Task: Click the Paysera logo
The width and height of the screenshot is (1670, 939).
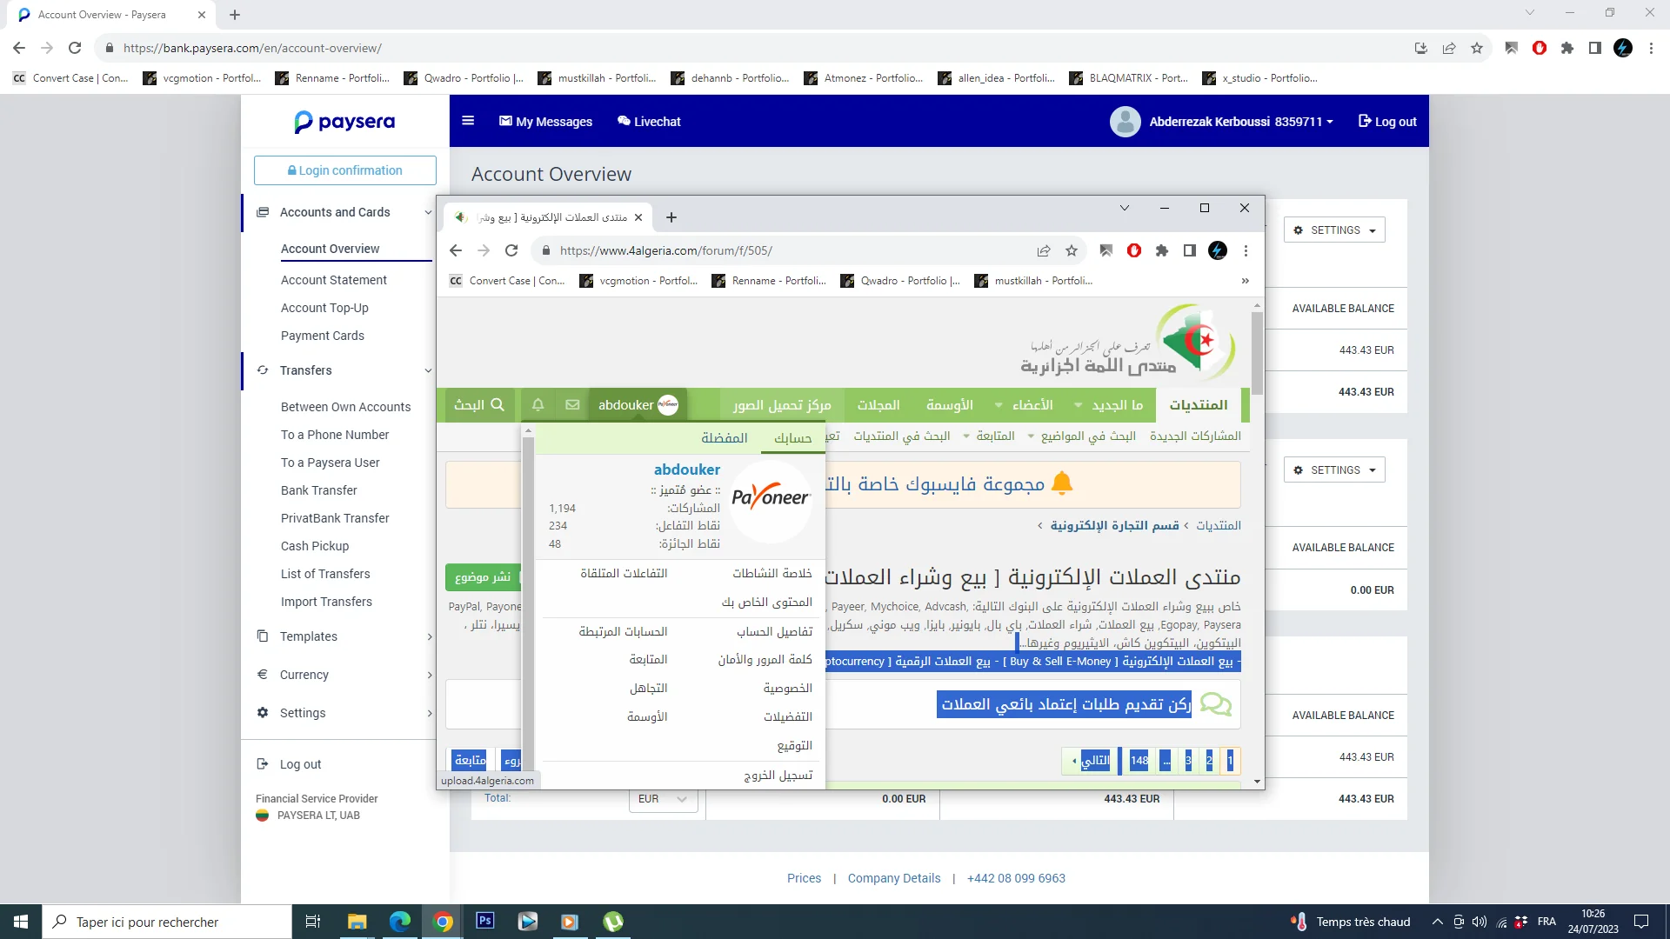Action: click(x=344, y=122)
